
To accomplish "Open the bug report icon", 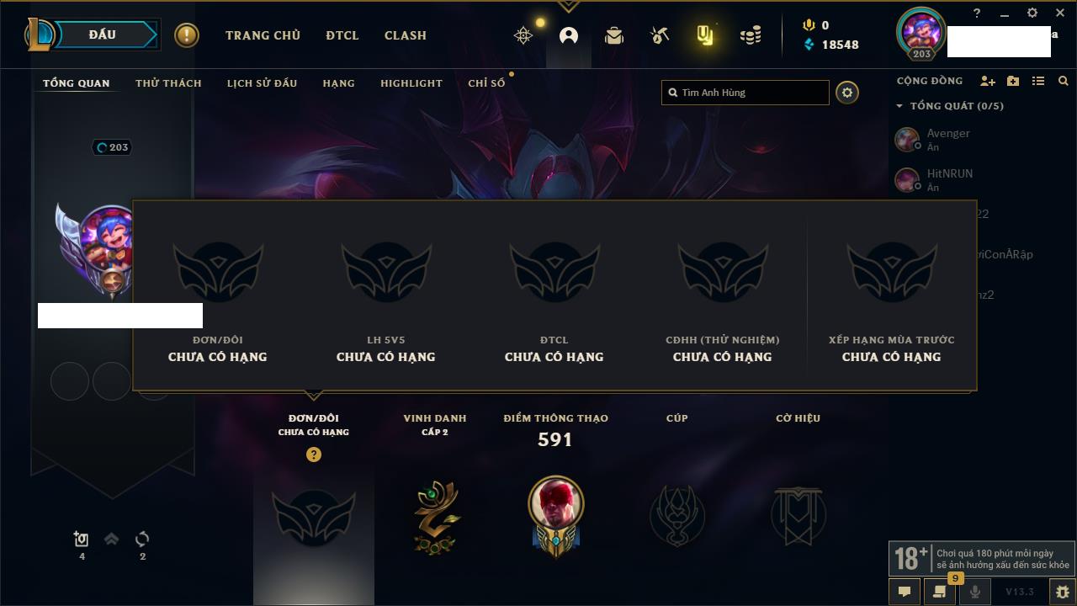I will [1062, 592].
